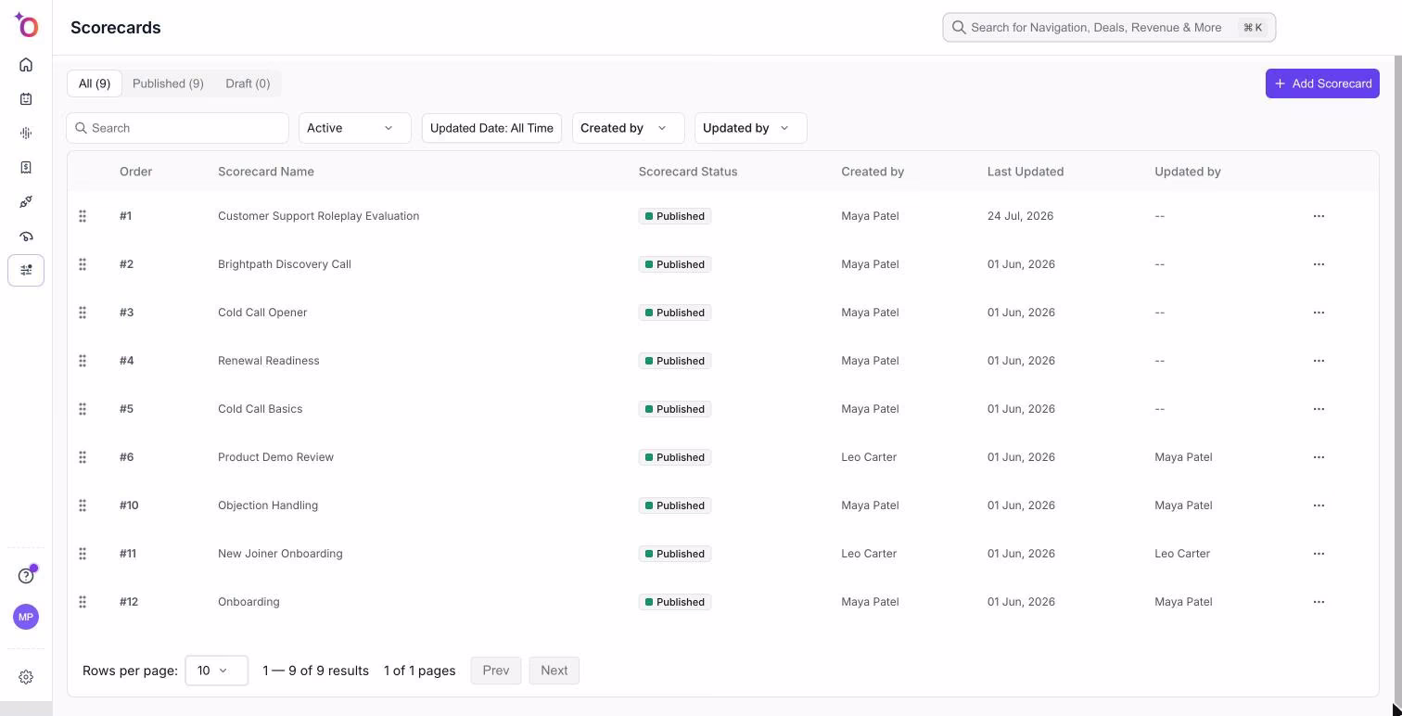Viewport: 1402px width, 716px height.
Task: Switch to the All (9) tab
Action: tap(95, 83)
